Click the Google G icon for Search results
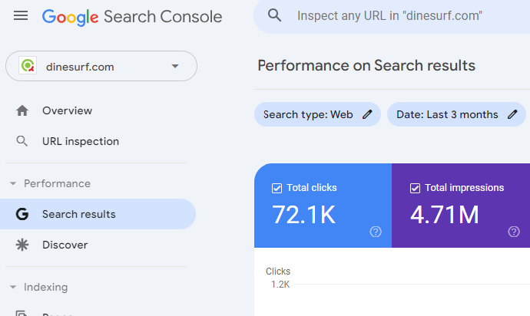This screenshot has width=530, height=316. 22,214
